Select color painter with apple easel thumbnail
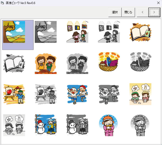 tap(14, 94)
